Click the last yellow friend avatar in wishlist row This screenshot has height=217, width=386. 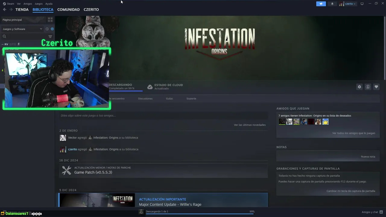click(325, 121)
